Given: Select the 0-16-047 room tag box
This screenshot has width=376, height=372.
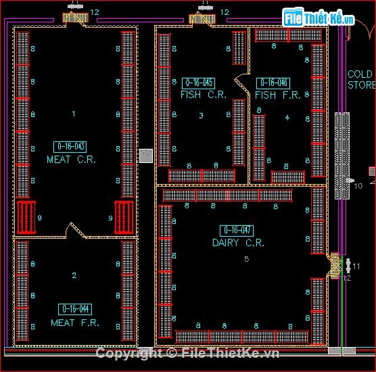Looking at the screenshot, I should point(237,231).
